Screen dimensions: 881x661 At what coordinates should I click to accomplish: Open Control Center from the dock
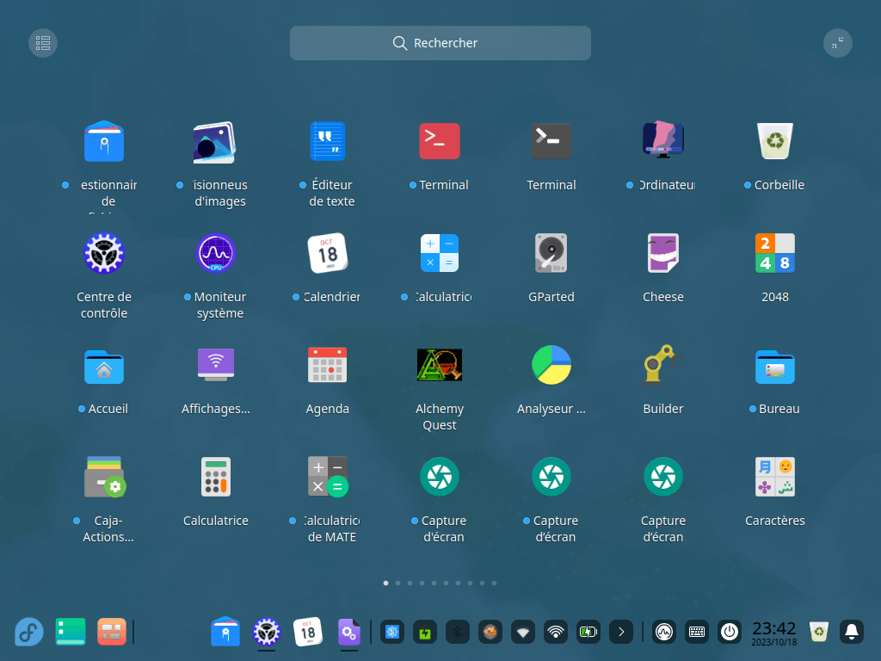267,632
